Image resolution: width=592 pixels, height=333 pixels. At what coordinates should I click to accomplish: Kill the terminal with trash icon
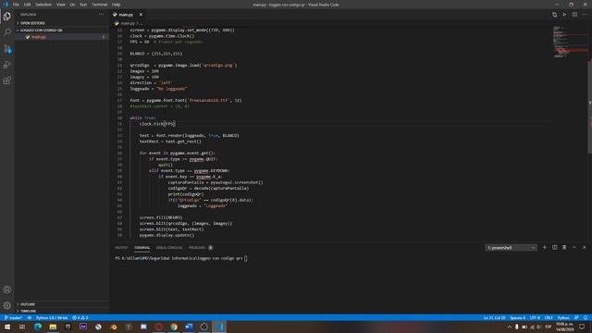pyautogui.click(x=564, y=248)
